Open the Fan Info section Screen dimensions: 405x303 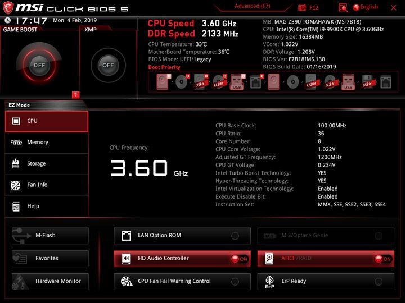coord(47,185)
